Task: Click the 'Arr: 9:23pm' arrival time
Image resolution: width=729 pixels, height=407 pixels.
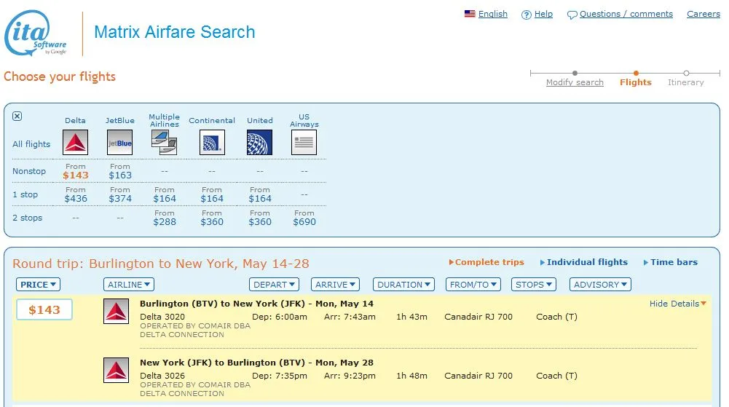Action: (x=350, y=376)
